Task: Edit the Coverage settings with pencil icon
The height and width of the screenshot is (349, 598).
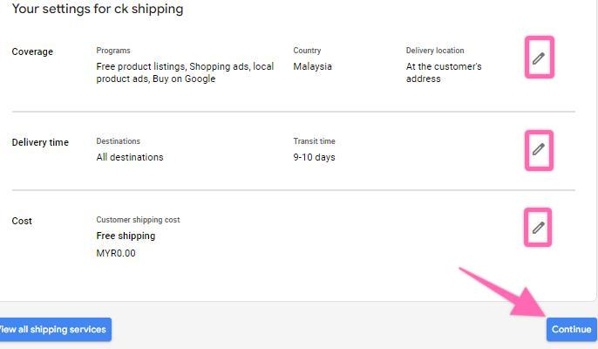Action: pos(539,58)
